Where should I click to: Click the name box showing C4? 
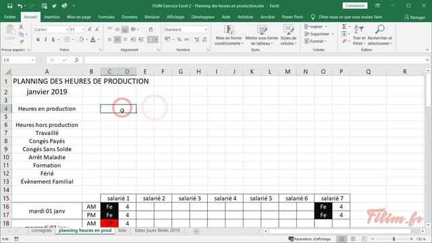tap(18, 60)
